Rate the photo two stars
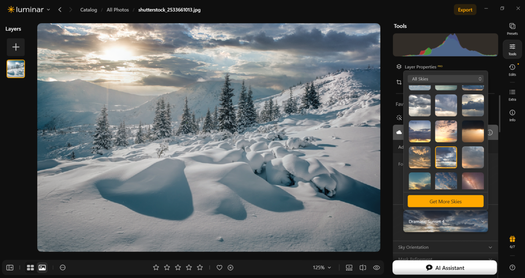Screen dimensions: 525x278 (x=167, y=268)
